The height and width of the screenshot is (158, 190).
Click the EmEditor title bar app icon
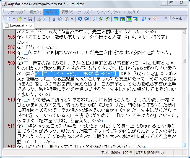click(x=5, y=4)
